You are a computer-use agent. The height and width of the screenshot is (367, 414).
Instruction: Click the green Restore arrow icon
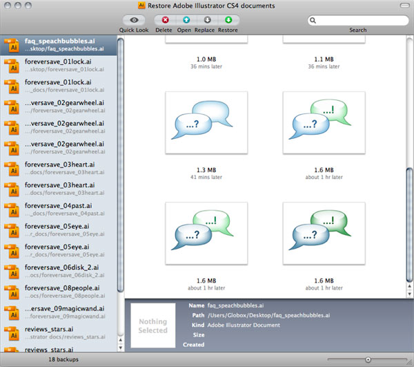coord(228,20)
